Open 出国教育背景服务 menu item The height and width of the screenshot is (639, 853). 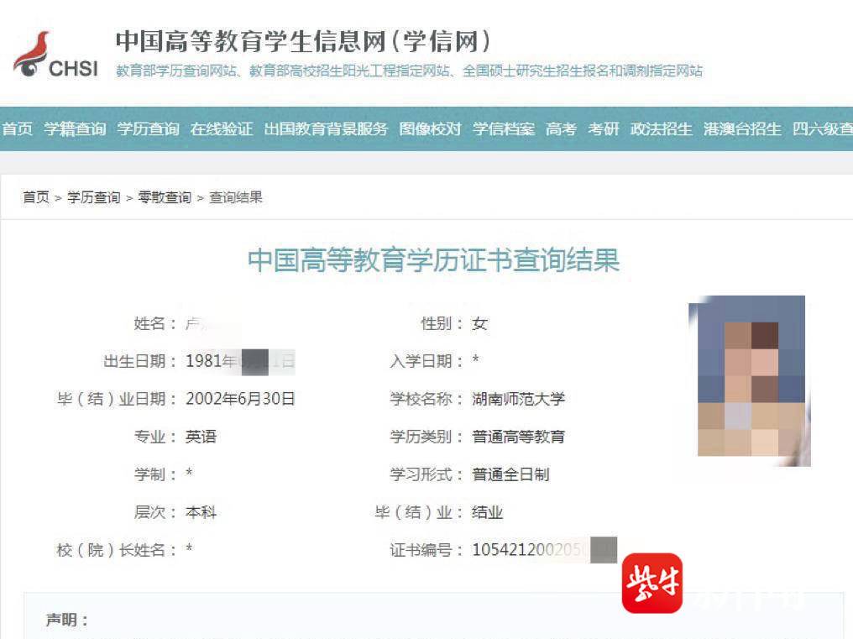pyautogui.click(x=326, y=129)
